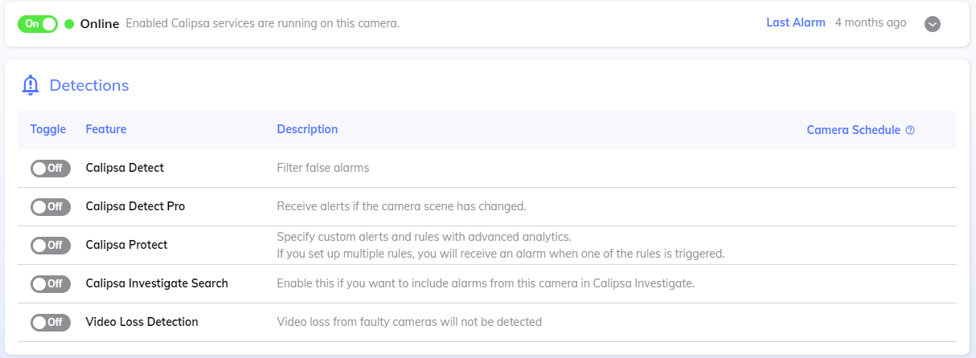976x358 pixels.
Task: Enable Calipsa Investigate Search toggle
Action: [x=51, y=283]
